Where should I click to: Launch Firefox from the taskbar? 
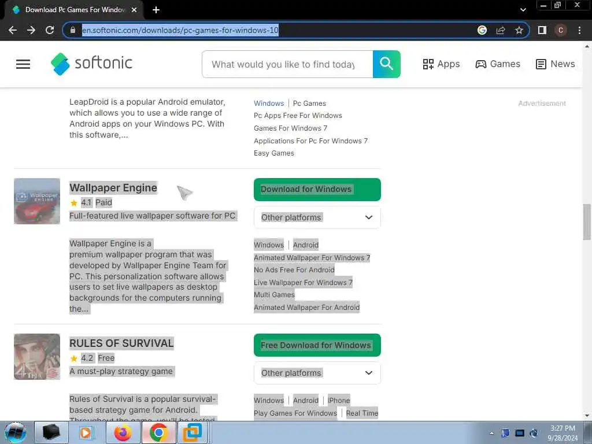(123, 432)
